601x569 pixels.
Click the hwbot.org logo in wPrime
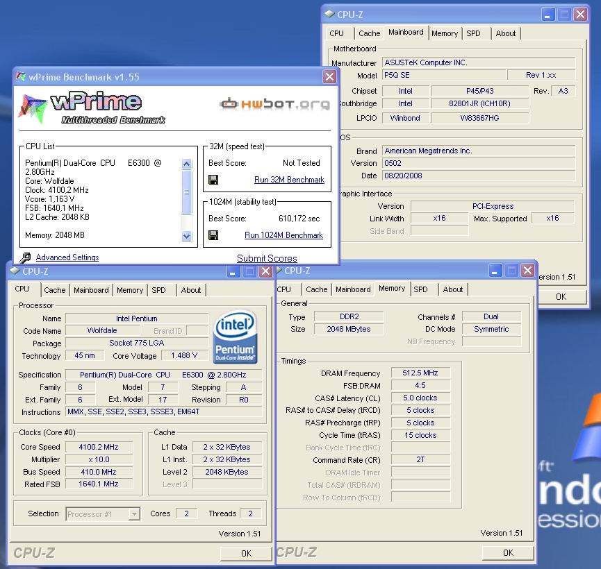point(274,104)
